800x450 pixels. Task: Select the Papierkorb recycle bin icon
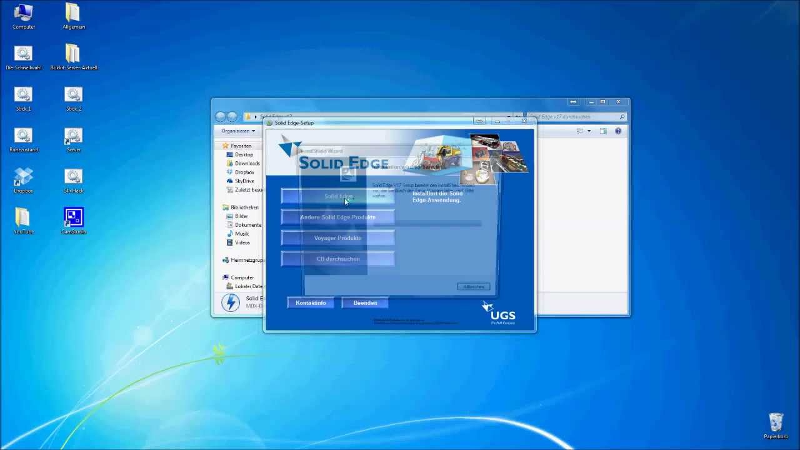776,426
